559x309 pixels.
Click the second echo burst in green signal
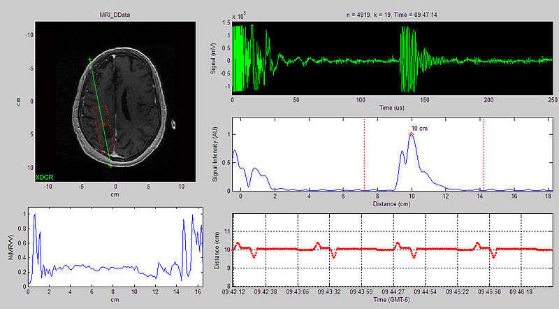coord(409,59)
